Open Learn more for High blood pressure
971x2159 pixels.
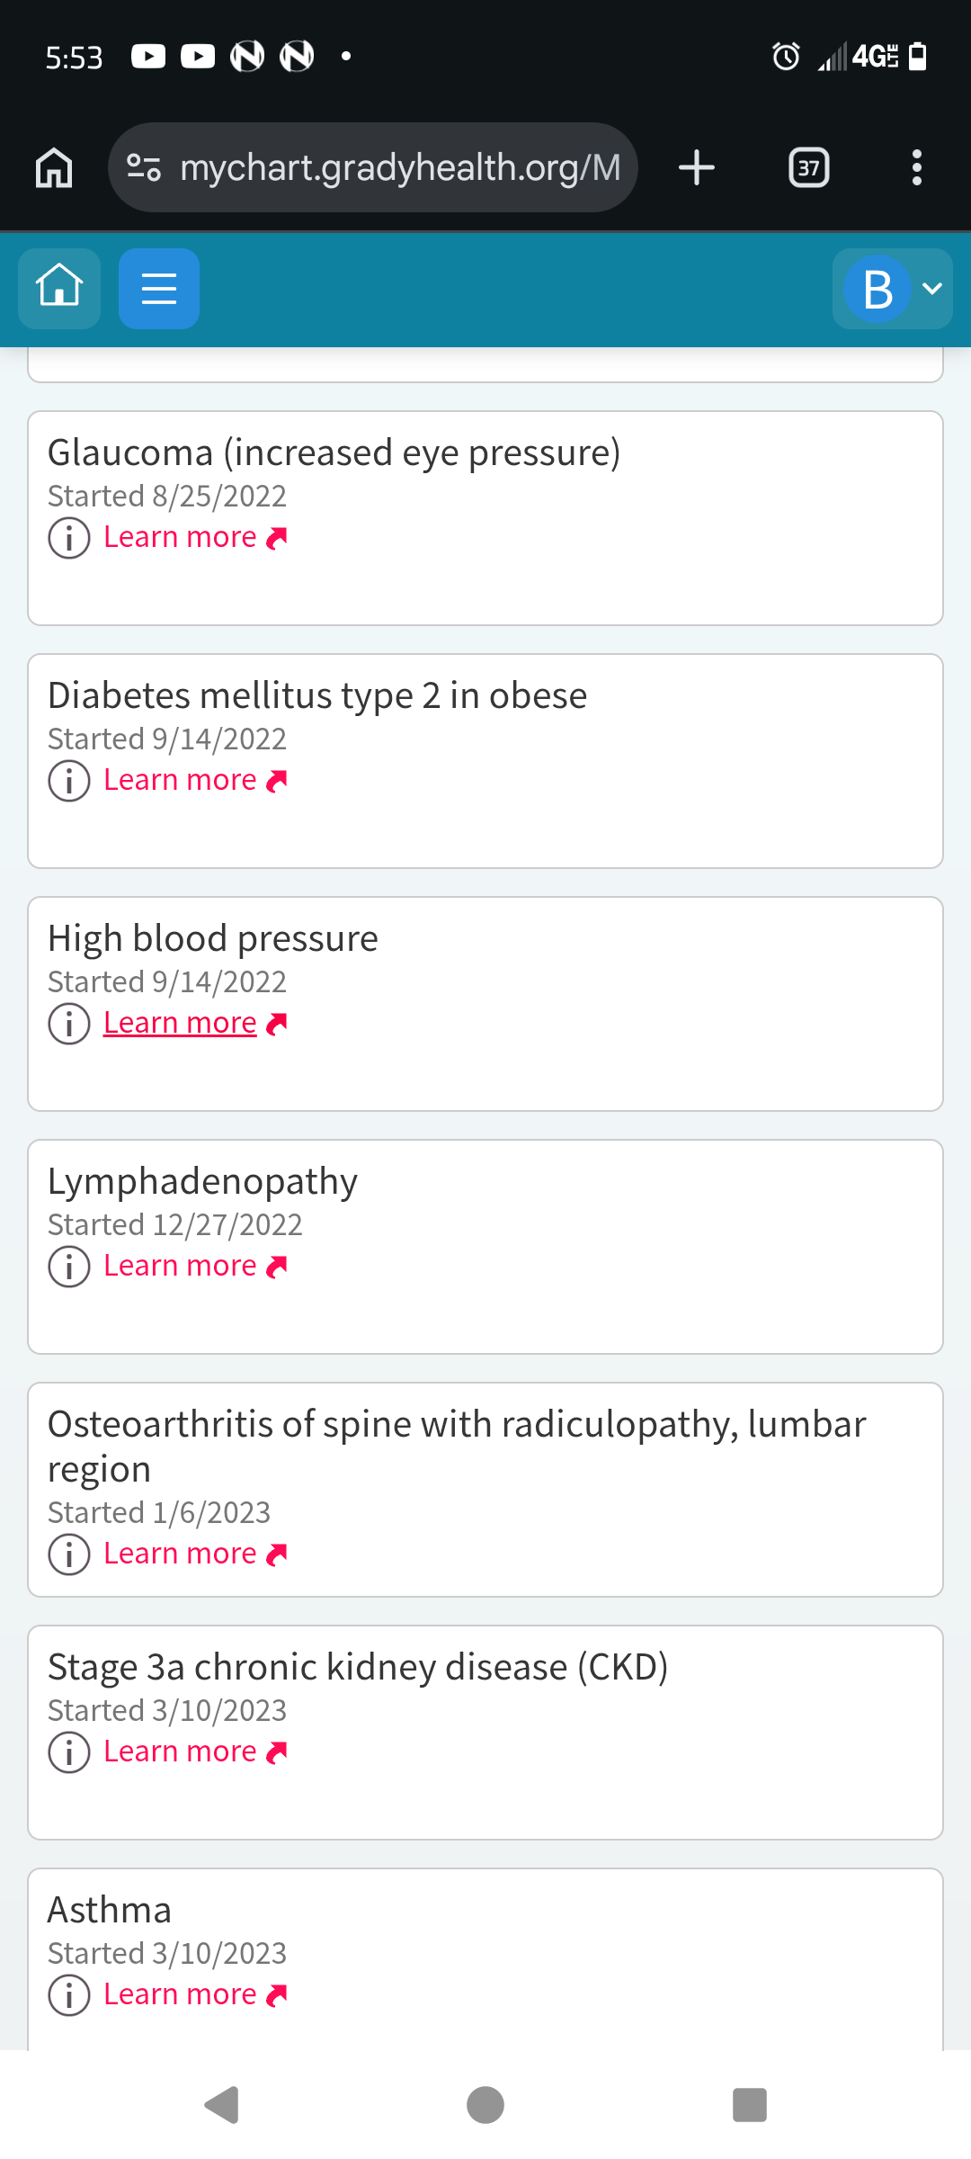pyautogui.click(x=195, y=1023)
